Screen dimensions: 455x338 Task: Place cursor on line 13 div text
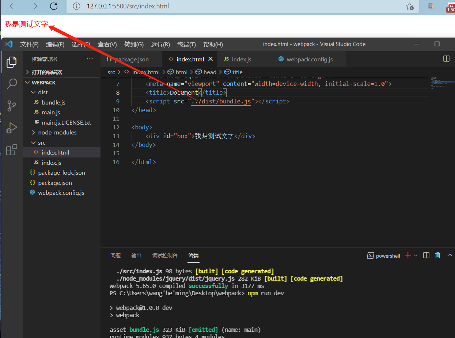click(214, 136)
